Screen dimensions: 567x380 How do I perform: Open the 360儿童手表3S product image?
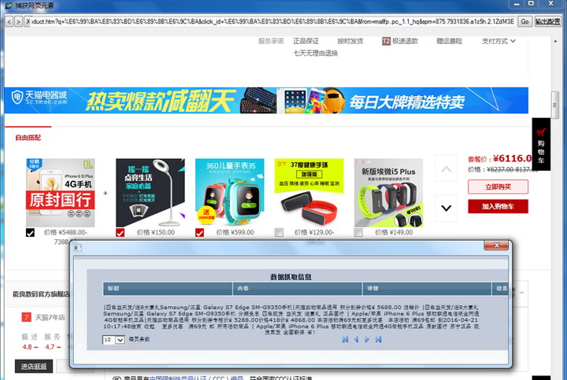(230, 192)
